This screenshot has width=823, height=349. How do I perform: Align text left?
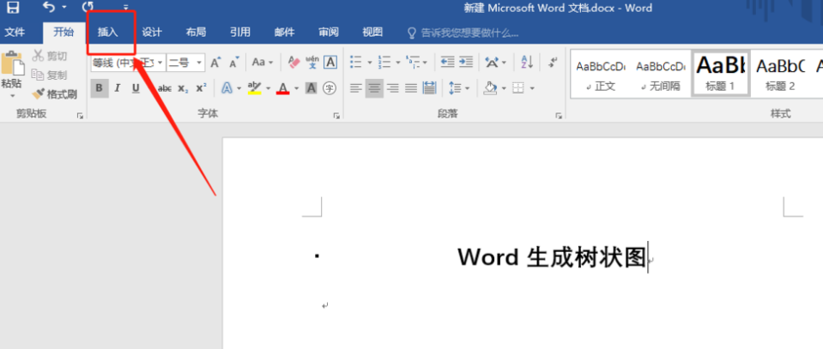click(x=356, y=88)
